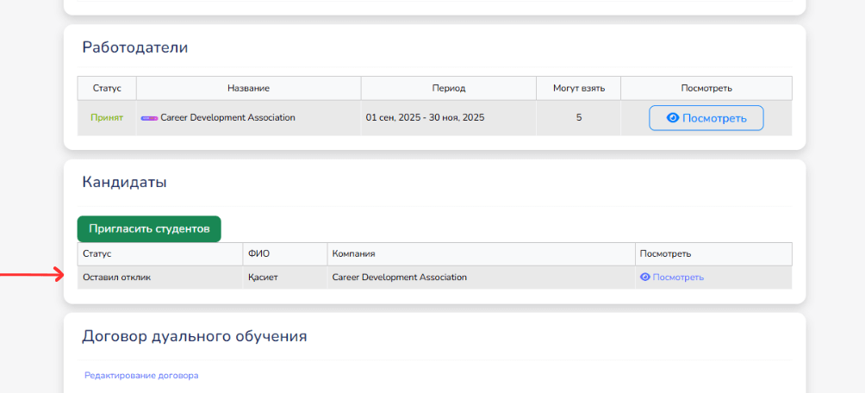Click the Название column header
Viewport: 865px width, 393px height.
[248, 88]
